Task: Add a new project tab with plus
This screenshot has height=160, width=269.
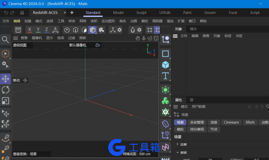Action: coord(72,12)
